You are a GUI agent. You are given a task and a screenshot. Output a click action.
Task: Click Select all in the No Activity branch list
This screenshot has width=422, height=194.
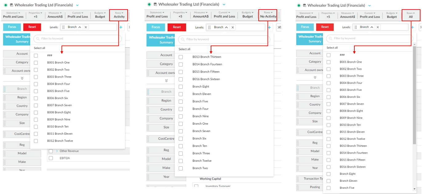click(x=184, y=49)
